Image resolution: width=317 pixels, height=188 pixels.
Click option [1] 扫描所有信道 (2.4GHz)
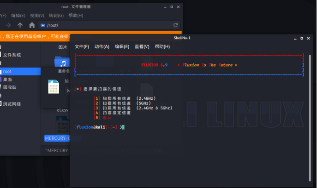125,98
